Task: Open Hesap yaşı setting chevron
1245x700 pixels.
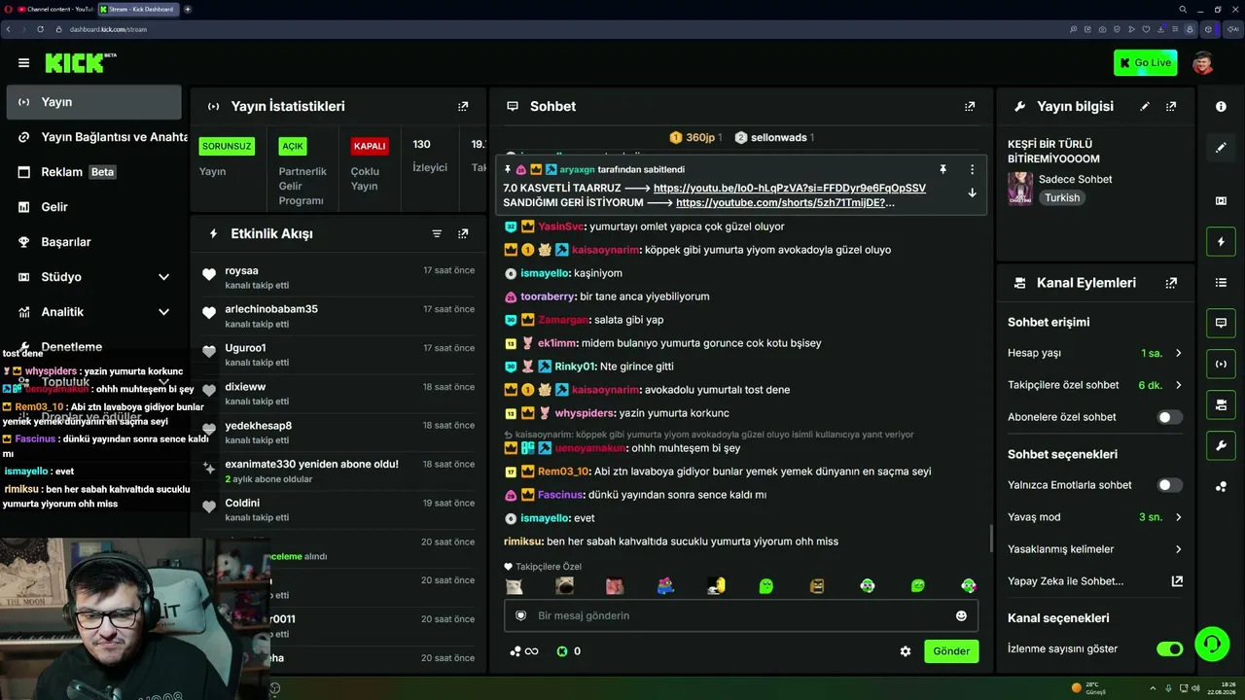Action: 1178,353
